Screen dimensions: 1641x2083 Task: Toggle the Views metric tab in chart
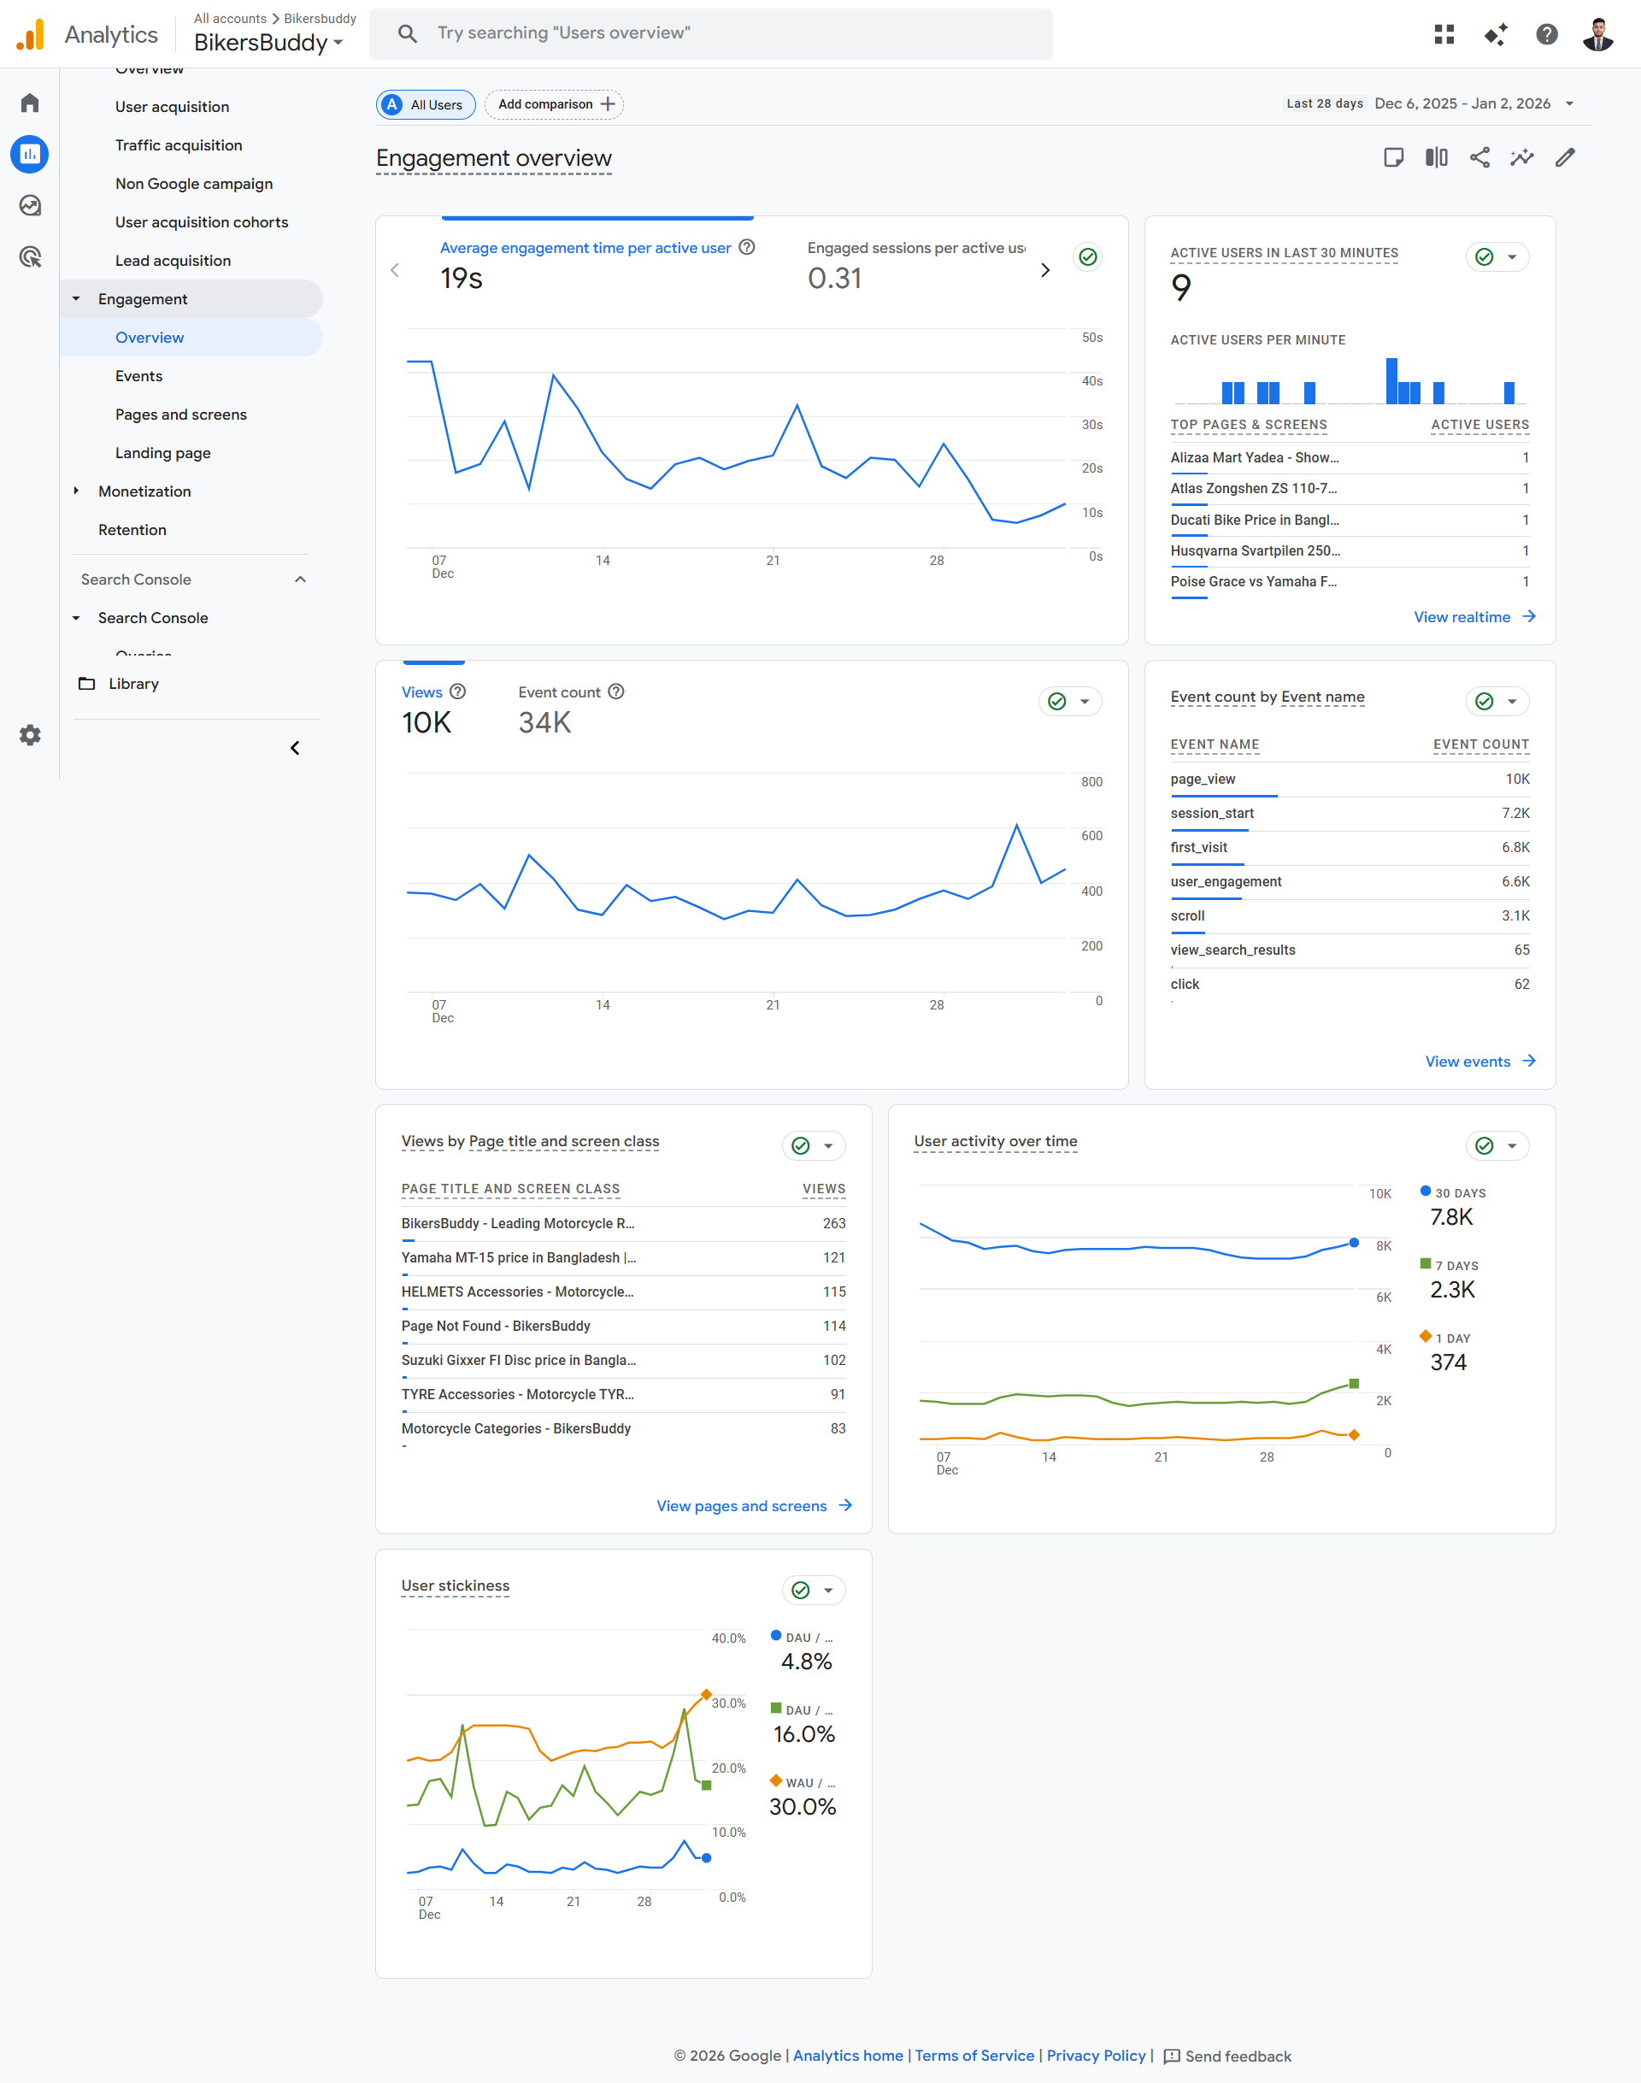pyautogui.click(x=421, y=691)
